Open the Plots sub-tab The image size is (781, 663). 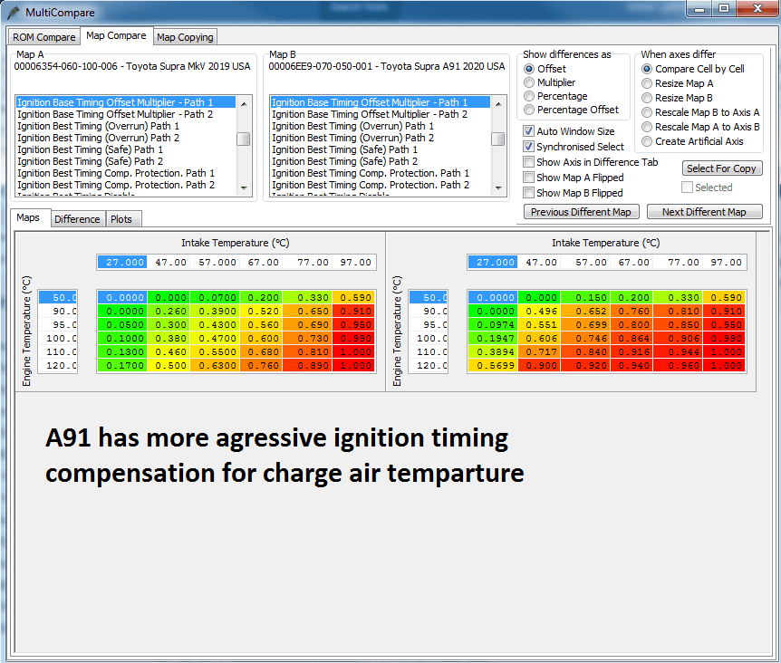click(x=121, y=219)
